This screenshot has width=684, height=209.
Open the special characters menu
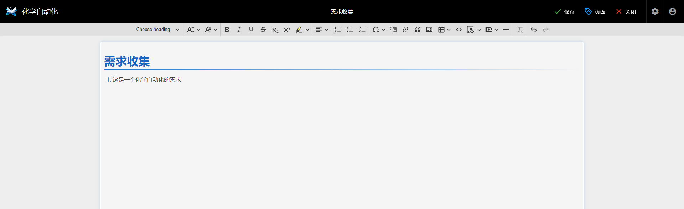(x=378, y=30)
